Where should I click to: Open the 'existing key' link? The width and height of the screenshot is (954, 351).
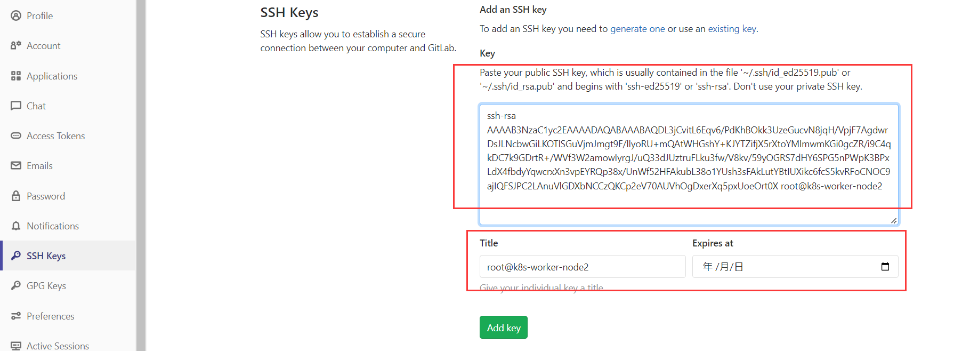click(731, 29)
